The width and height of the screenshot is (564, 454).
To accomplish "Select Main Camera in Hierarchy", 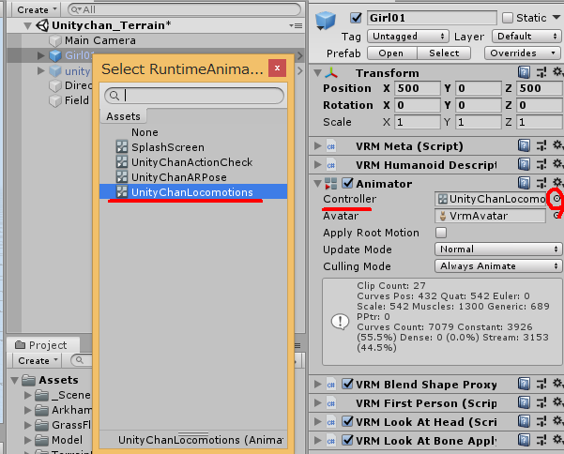I will tap(100, 40).
